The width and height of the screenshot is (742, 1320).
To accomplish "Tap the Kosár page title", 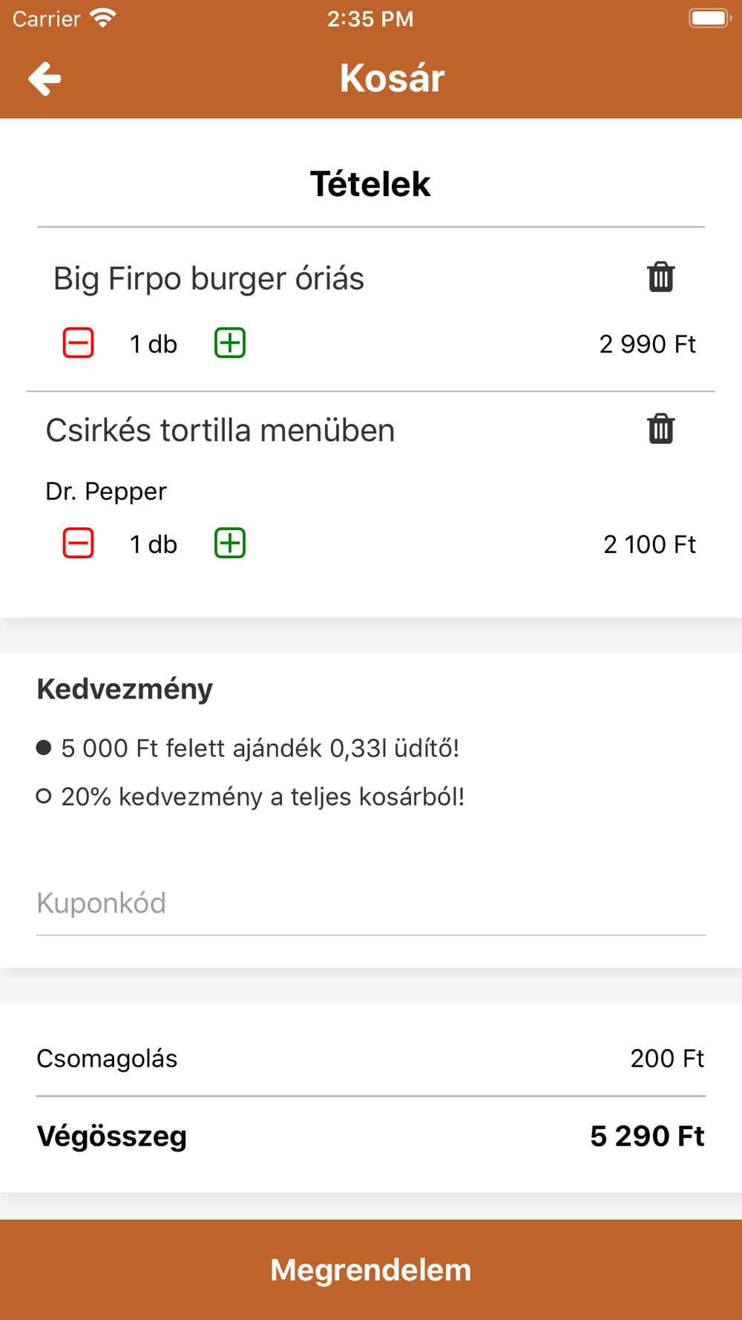I will [x=392, y=79].
